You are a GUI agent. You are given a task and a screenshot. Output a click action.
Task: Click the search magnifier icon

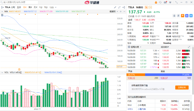[2, 2]
